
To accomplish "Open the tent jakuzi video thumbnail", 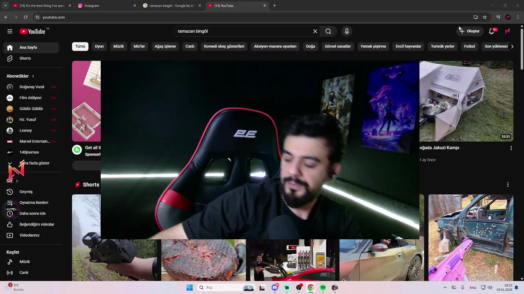I will click(x=466, y=101).
